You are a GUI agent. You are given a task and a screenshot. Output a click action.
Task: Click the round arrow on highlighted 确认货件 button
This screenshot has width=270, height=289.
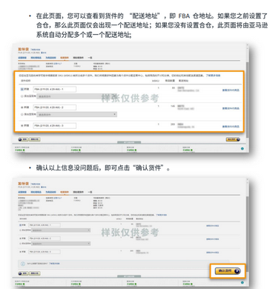click(x=237, y=271)
